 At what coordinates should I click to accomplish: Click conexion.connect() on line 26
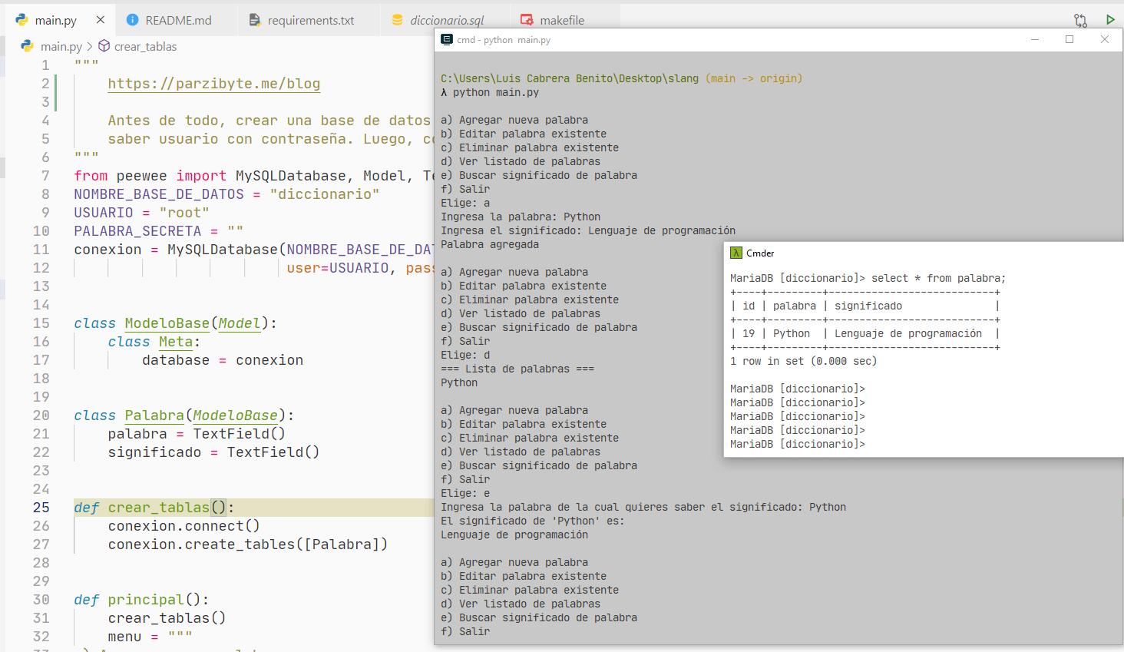pos(184,526)
